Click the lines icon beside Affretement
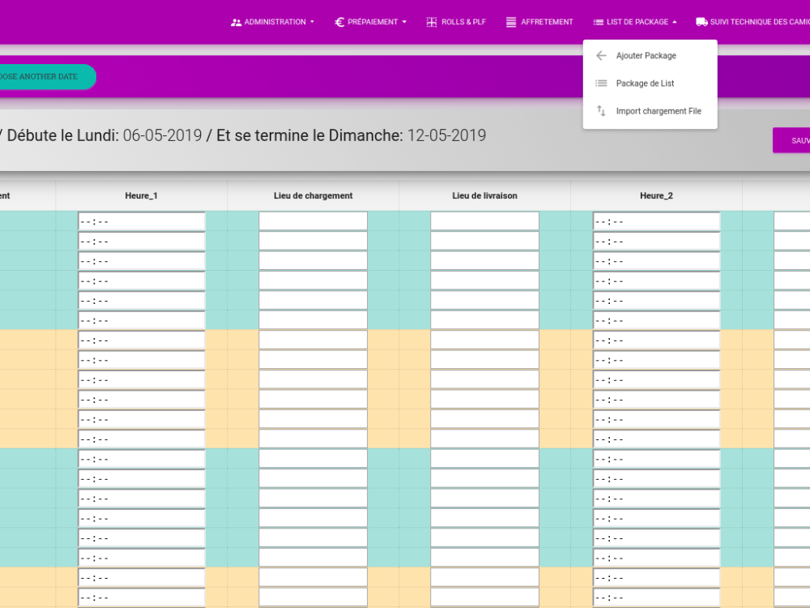The image size is (810, 608). coord(511,22)
